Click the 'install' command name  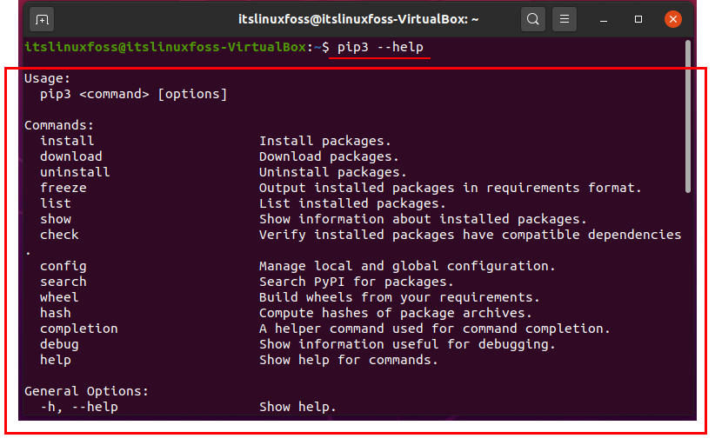(67, 141)
